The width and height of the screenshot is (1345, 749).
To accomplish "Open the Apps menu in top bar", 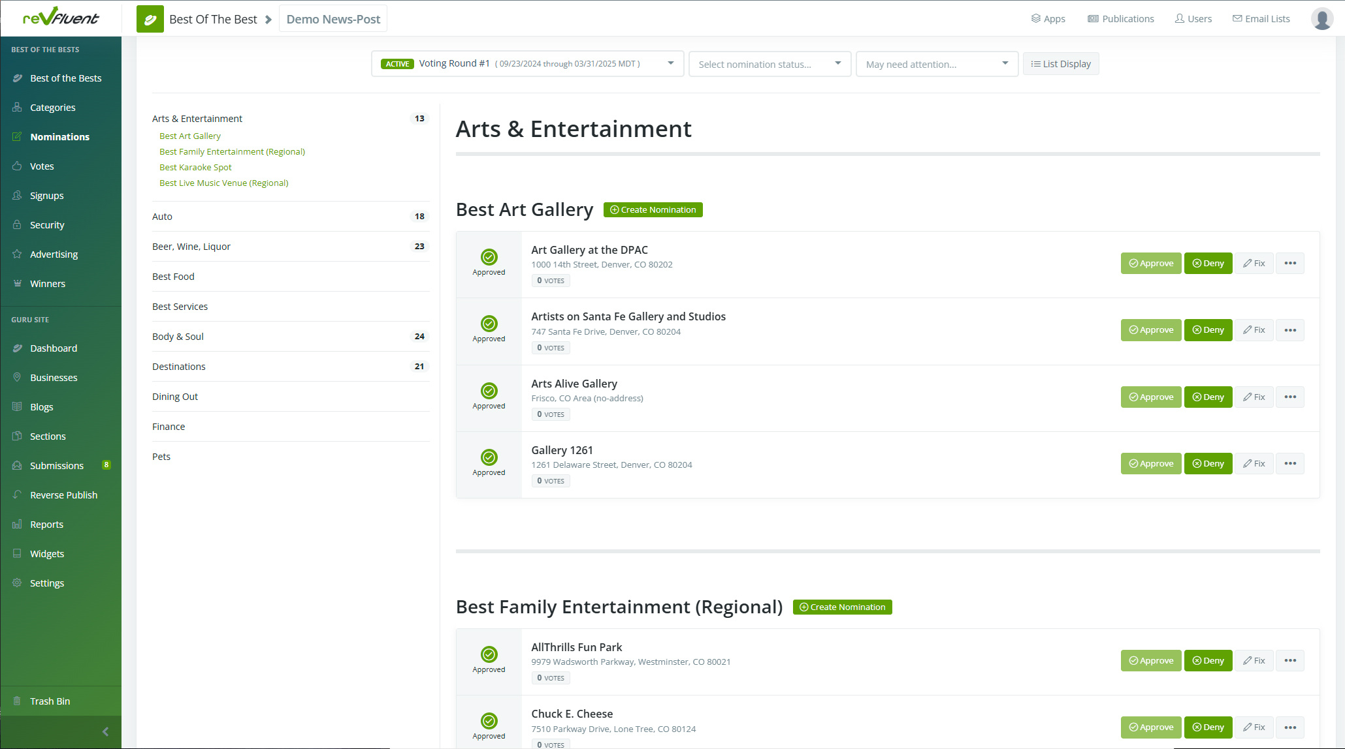I will [1048, 19].
